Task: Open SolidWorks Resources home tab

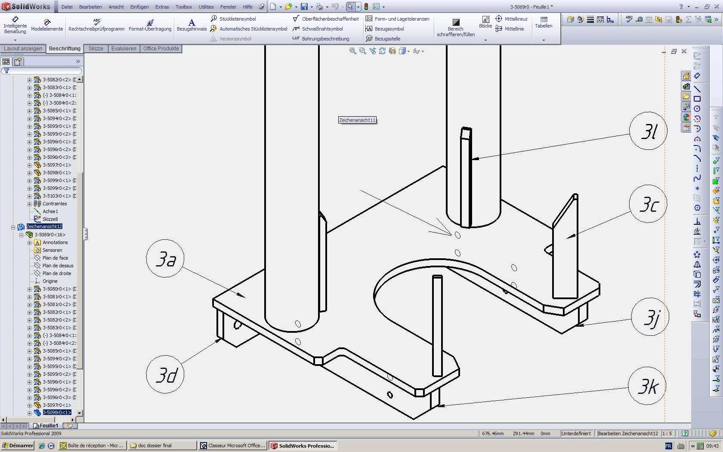Action: [686, 76]
